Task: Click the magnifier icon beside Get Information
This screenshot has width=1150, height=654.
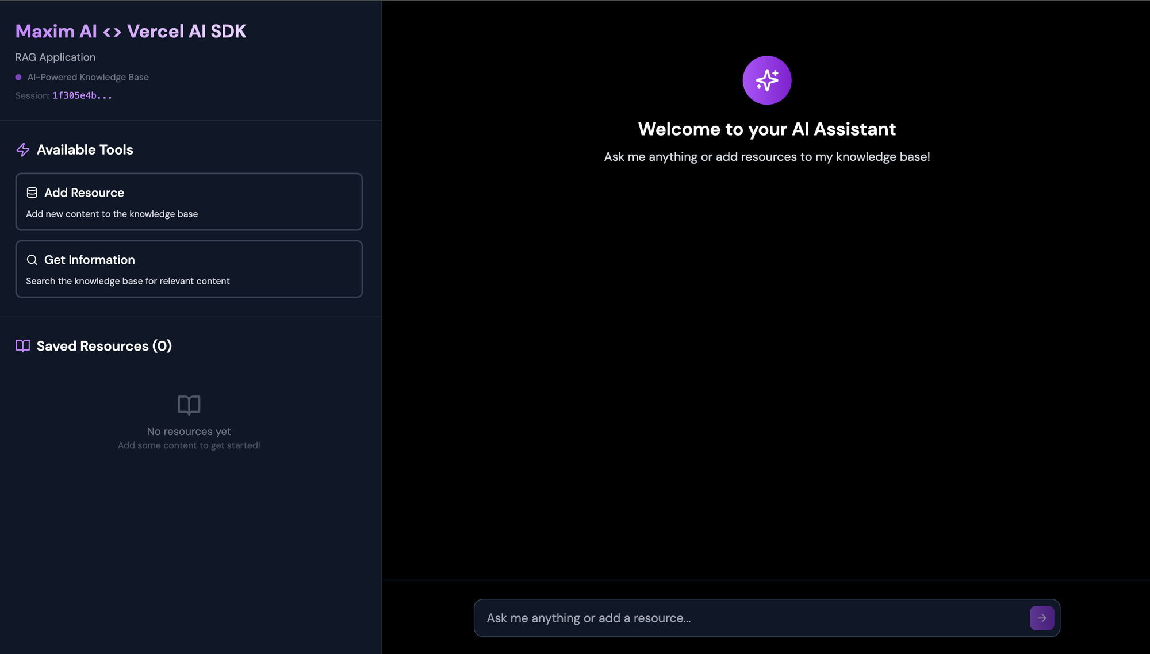Action: (x=32, y=260)
